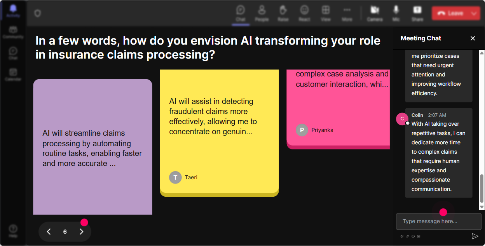Click the Type message here field
This screenshot has width=485, height=246.
(439, 222)
